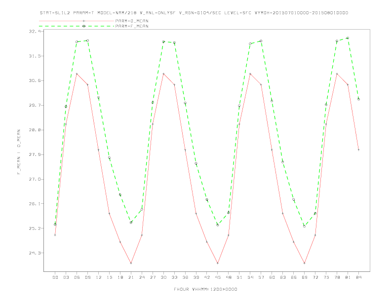
Task: Click y-axis tick value 27.0
Action: (x=34, y=180)
